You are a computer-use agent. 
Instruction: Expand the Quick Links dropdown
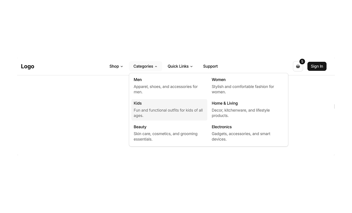click(x=178, y=66)
